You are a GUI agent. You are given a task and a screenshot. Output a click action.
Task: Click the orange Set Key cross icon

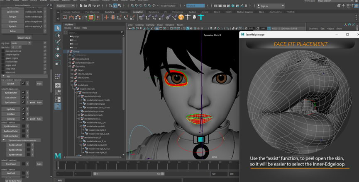(x=106, y=17)
